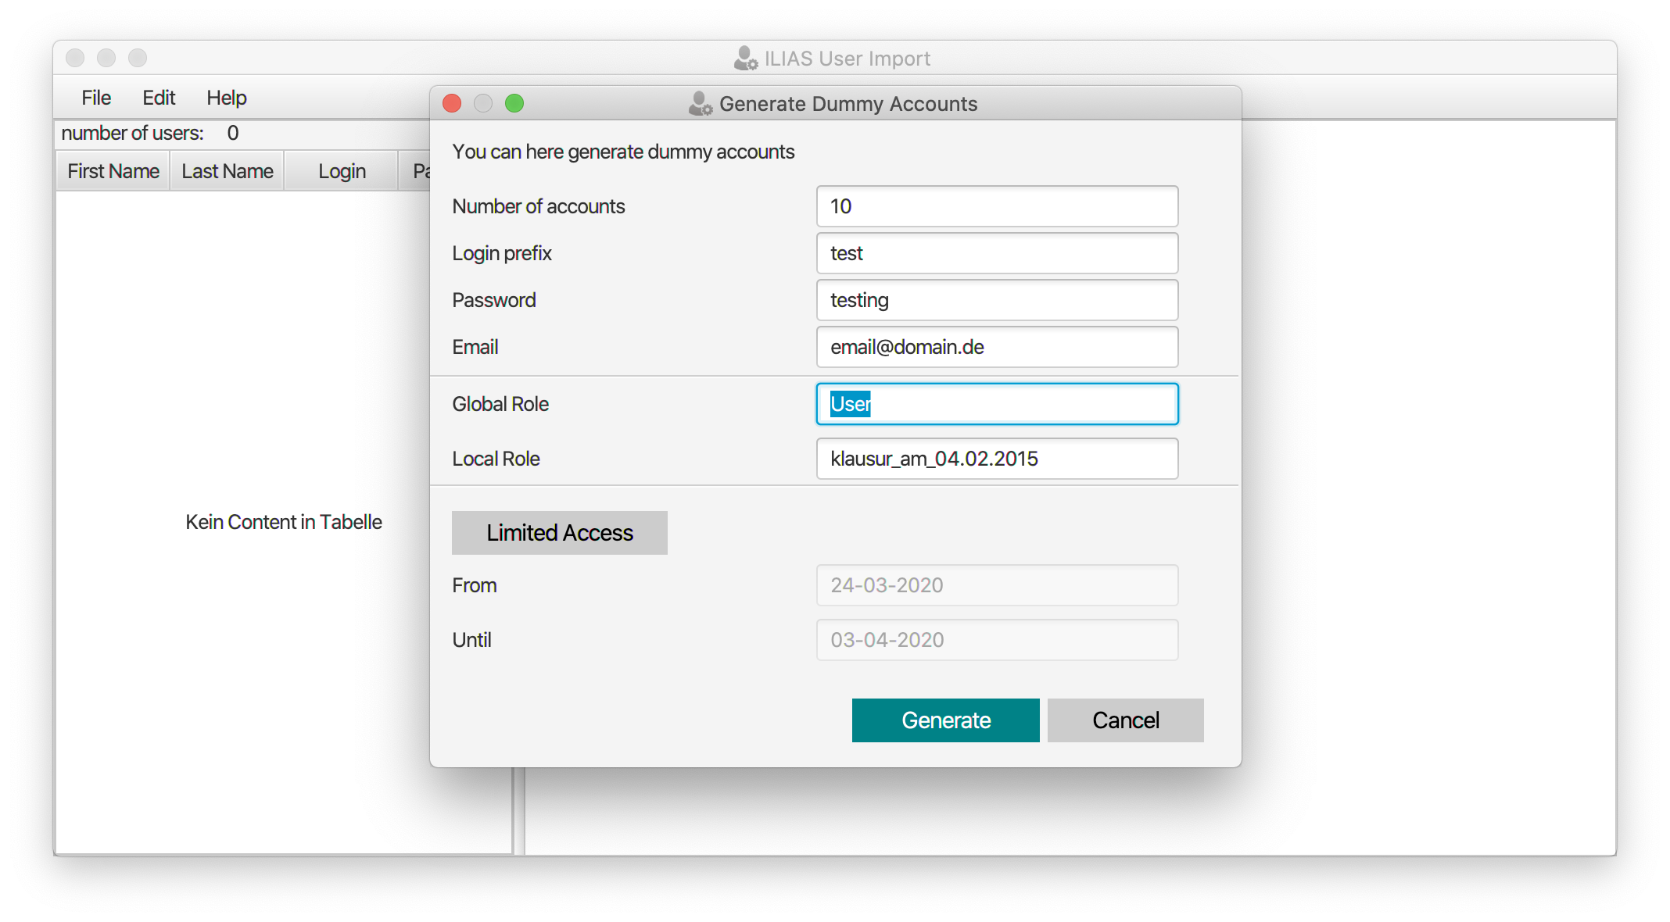Toggle the Limited Access button on/off

tap(557, 531)
